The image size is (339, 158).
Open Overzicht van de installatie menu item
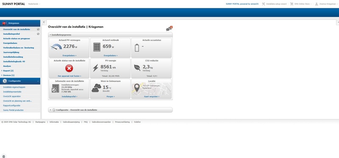[x=17, y=29]
